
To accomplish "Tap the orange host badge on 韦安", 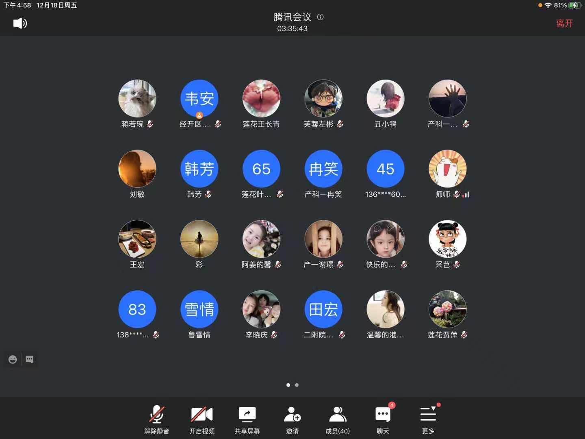I will (199, 115).
